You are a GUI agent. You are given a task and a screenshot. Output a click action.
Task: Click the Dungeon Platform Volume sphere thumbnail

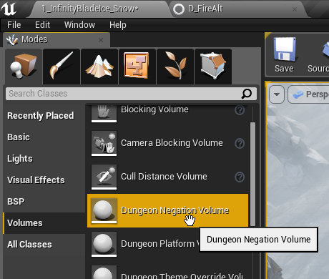[x=104, y=244]
